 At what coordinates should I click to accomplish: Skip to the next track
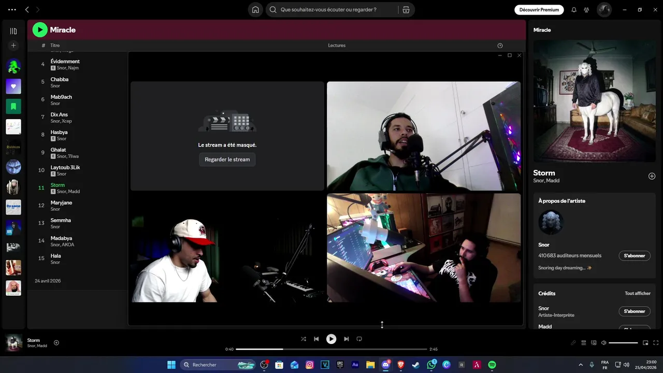pos(346,339)
